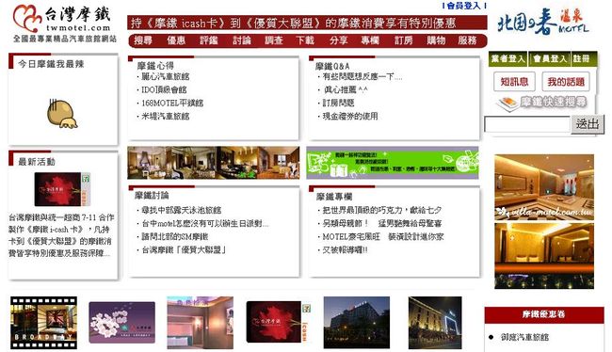Click the pink motel room thumbnail
Viewport: 612px width, 352px height.
click(x=200, y=323)
